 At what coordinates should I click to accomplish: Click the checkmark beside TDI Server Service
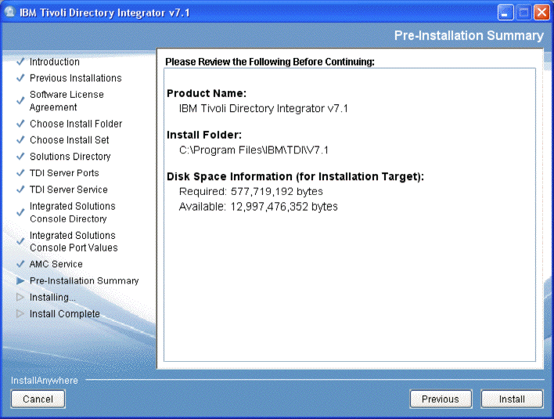20,190
